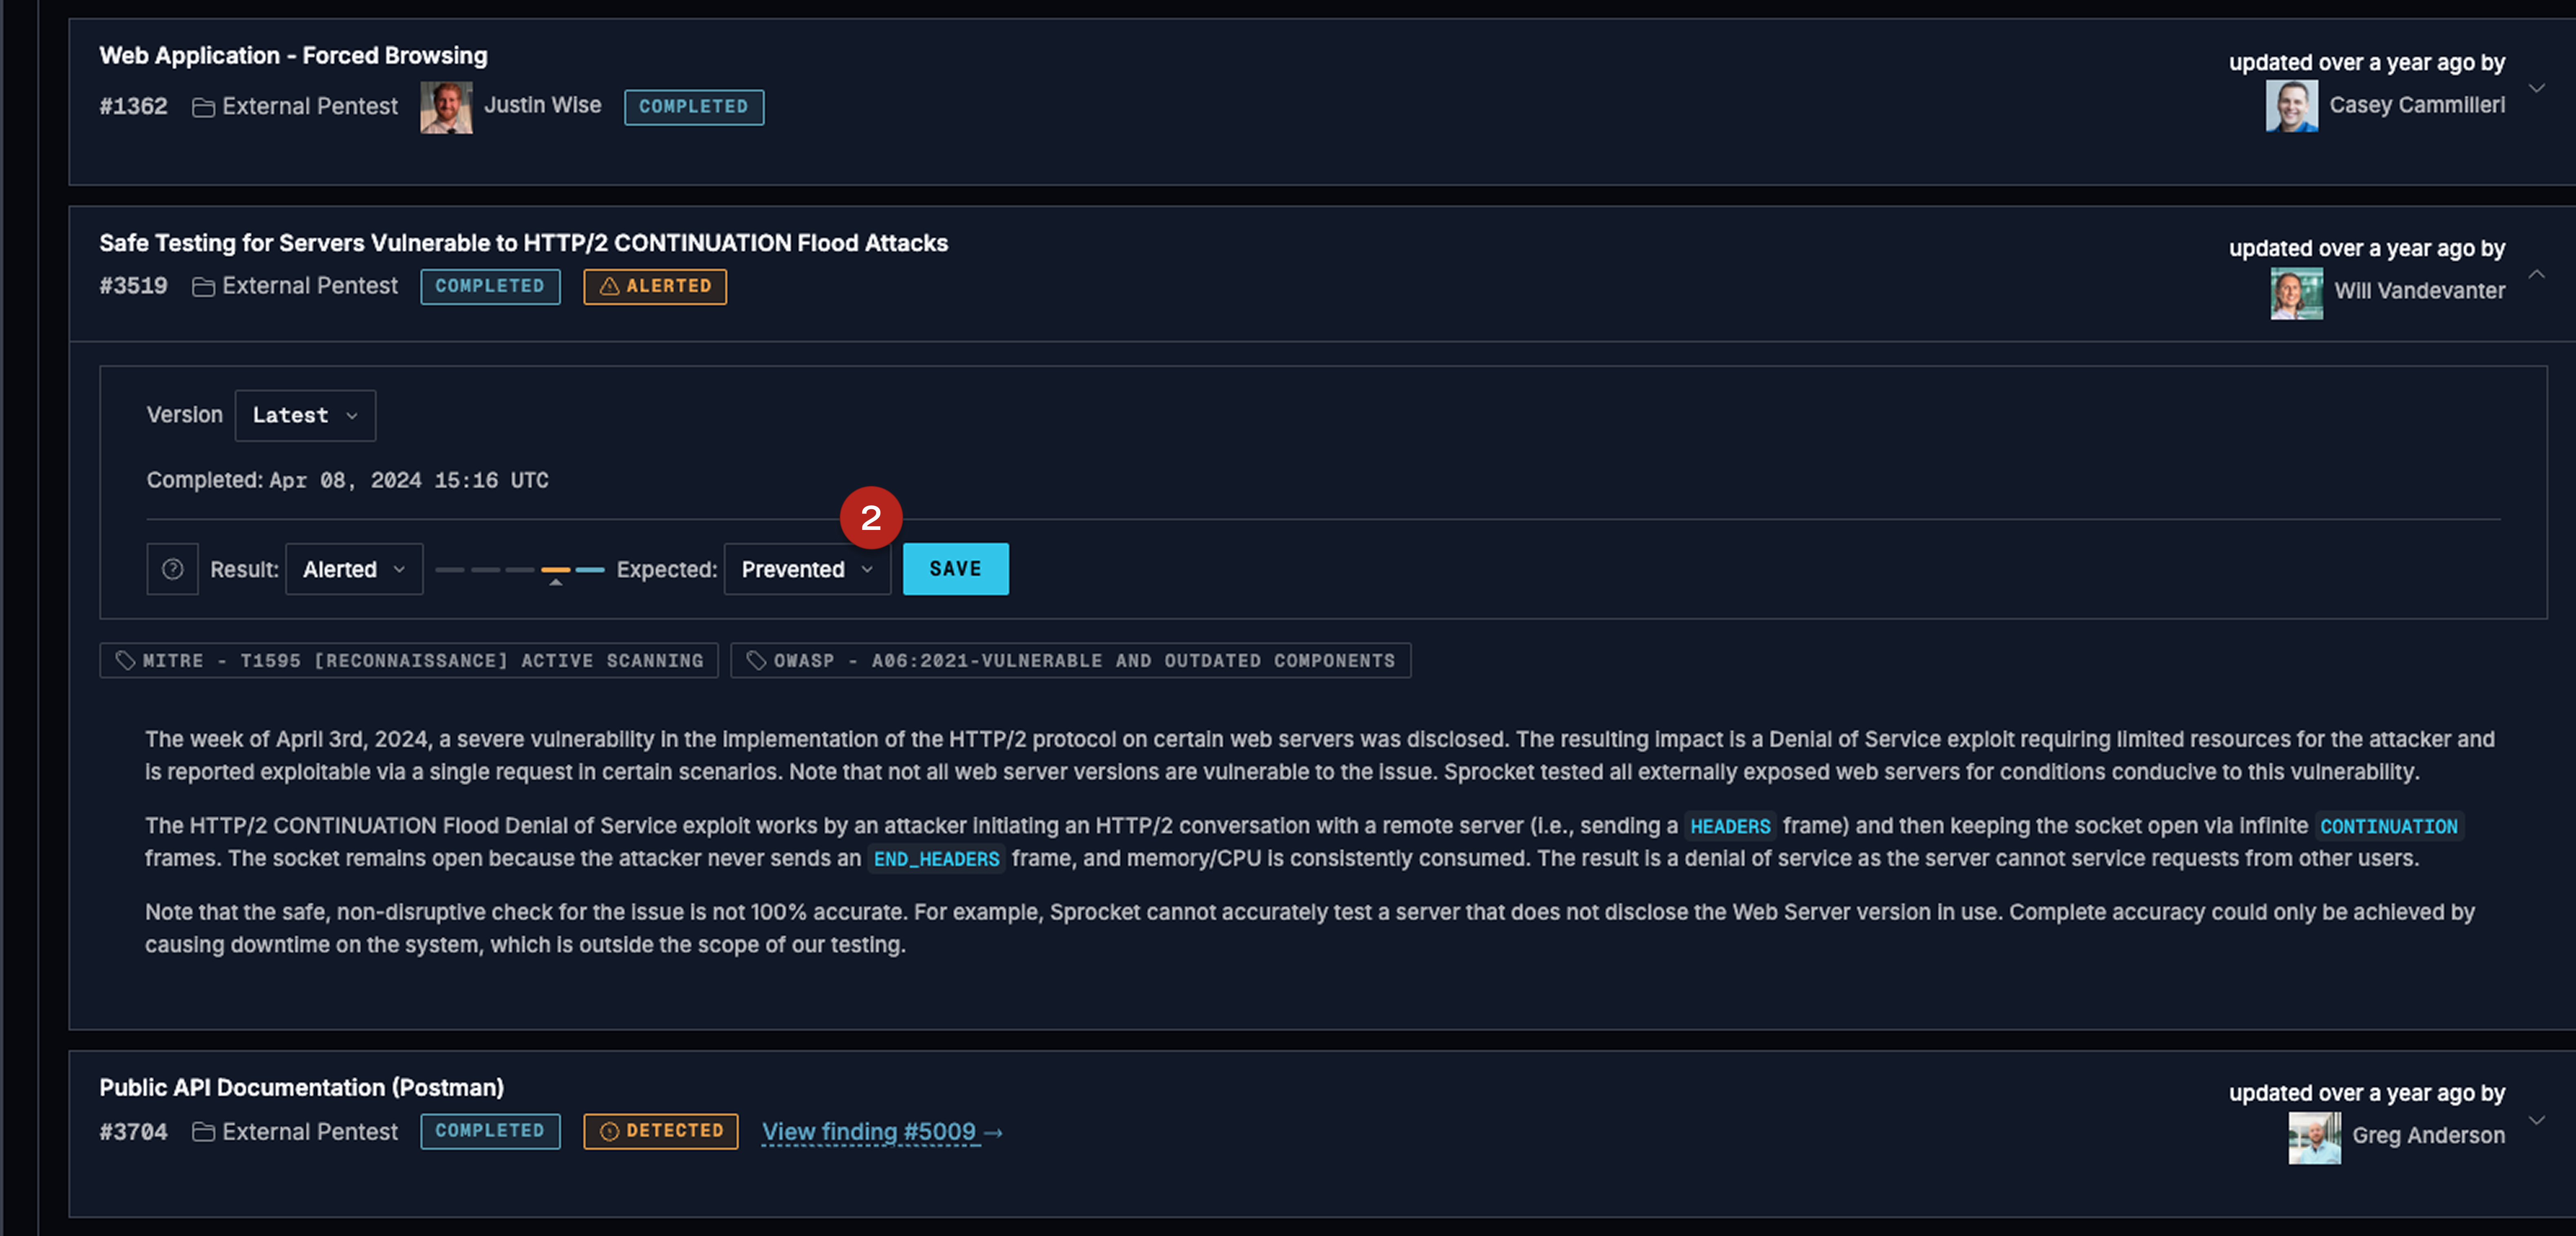Click the folder icon in test #3519
This screenshot has height=1236, width=2576.
[x=203, y=287]
